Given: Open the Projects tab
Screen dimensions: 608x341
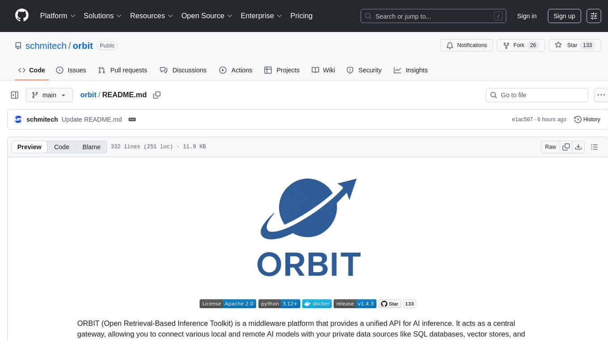Looking at the screenshot, I should point(282,70).
